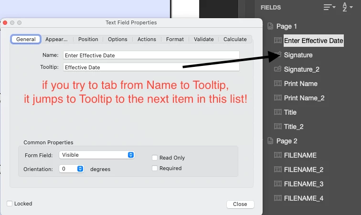Click text field icon beside Print Name
The image size is (361, 215).
point(277,83)
